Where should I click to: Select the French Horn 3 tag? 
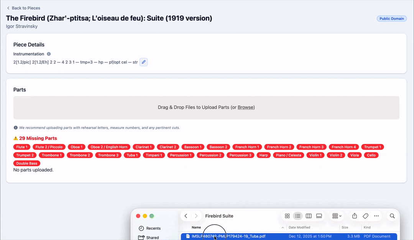pos(311,147)
